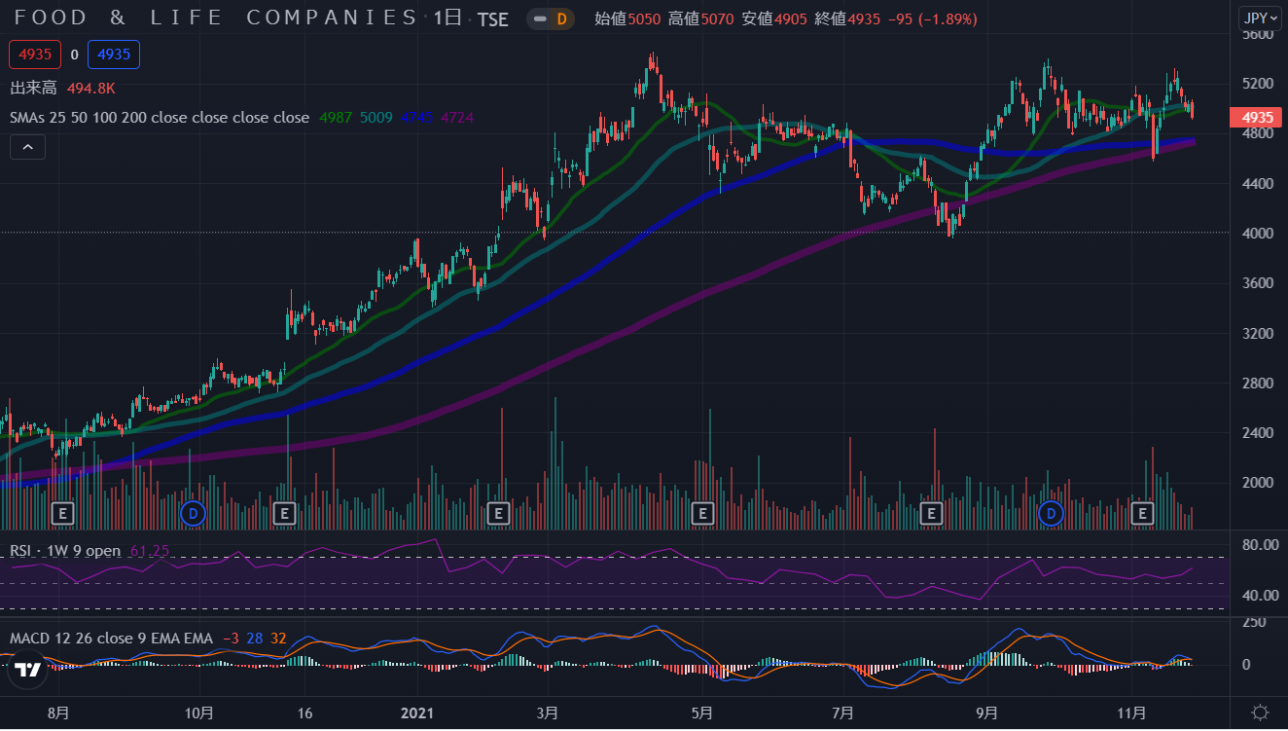Click the 494.8K volume value
The height and width of the screenshot is (731, 1288).
[x=91, y=89]
